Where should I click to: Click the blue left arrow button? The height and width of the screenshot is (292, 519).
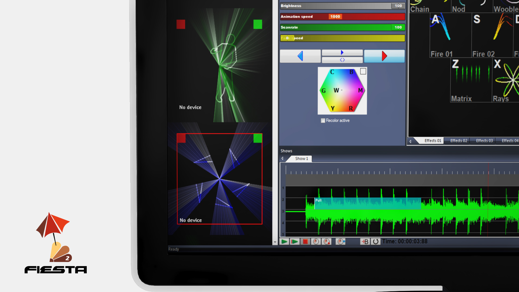300,56
